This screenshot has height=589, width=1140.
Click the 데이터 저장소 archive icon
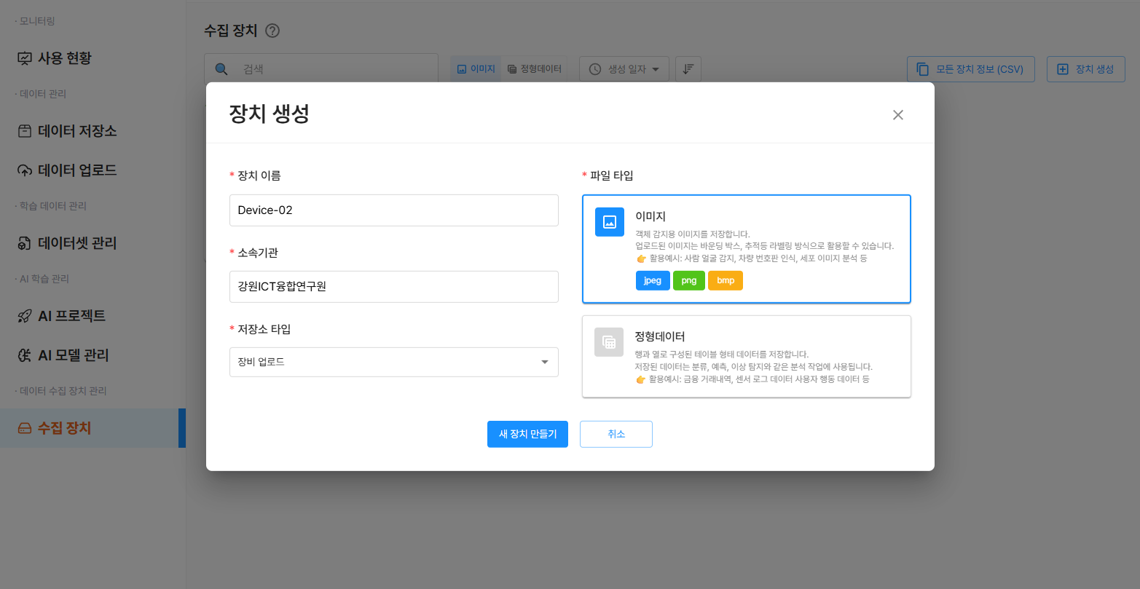coord(25,131)
